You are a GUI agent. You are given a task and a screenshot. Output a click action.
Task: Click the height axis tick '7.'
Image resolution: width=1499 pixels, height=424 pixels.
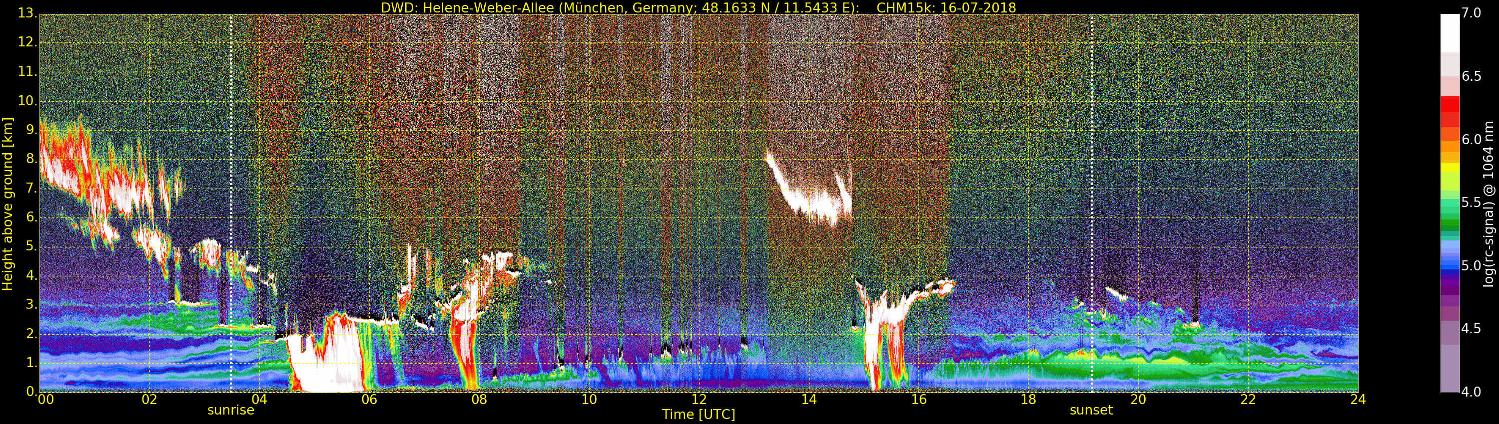coord(31,188)
